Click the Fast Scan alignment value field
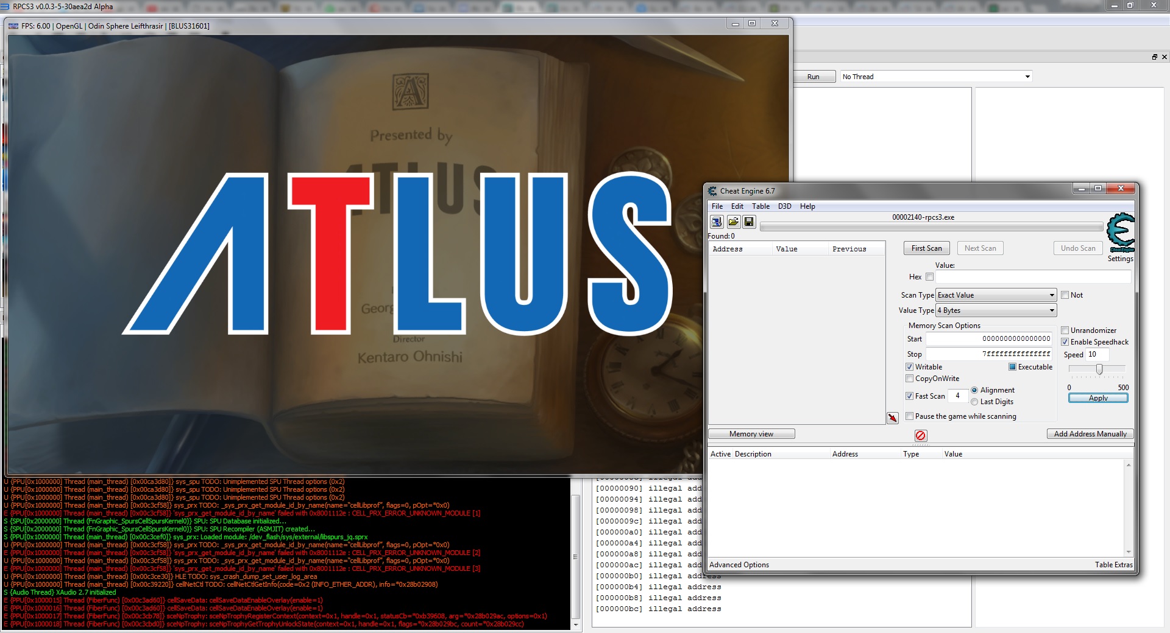 point(958,396)
